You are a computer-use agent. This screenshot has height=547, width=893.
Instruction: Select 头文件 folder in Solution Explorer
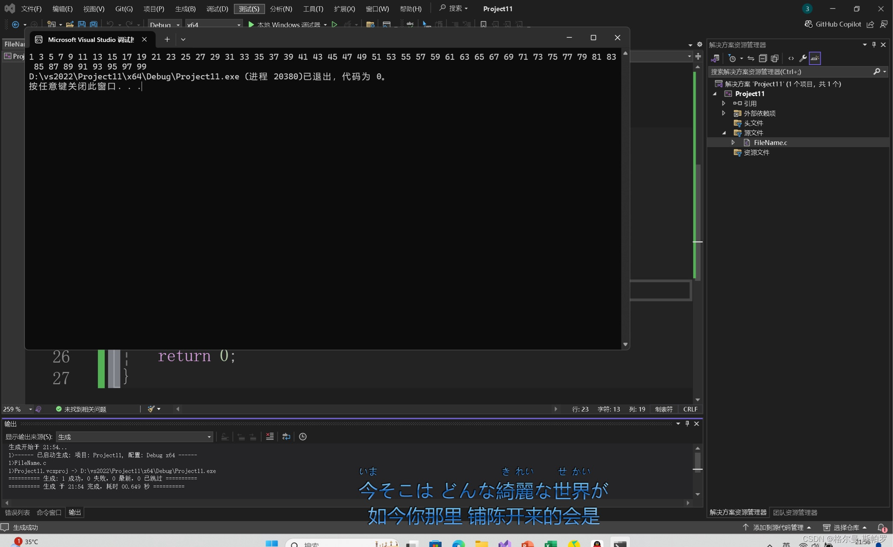[x=754, y=123]
